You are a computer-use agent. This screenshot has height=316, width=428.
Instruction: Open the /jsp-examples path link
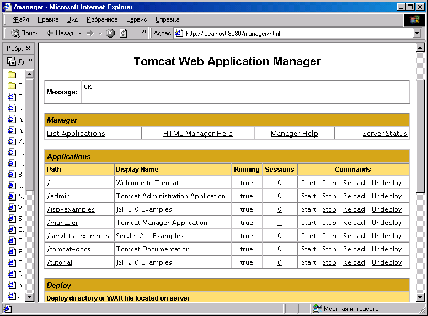tap(71, 209)
